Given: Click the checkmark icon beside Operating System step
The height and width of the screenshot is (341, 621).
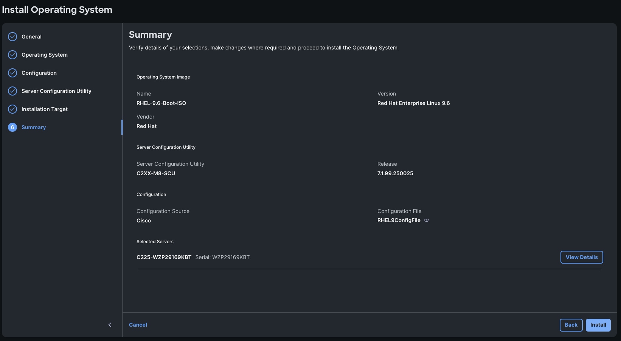Looking at the screenshot, I should point(12,54).
